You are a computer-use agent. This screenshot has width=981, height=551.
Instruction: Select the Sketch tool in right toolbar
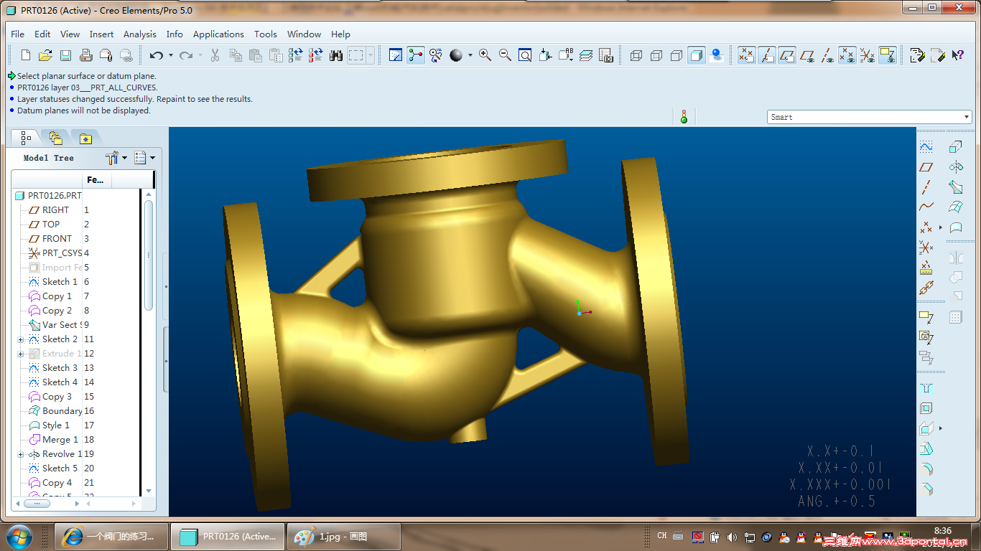coord(926,147)
